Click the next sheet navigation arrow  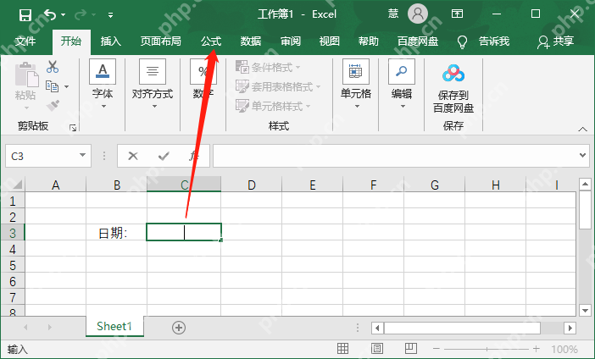point(50,327)
